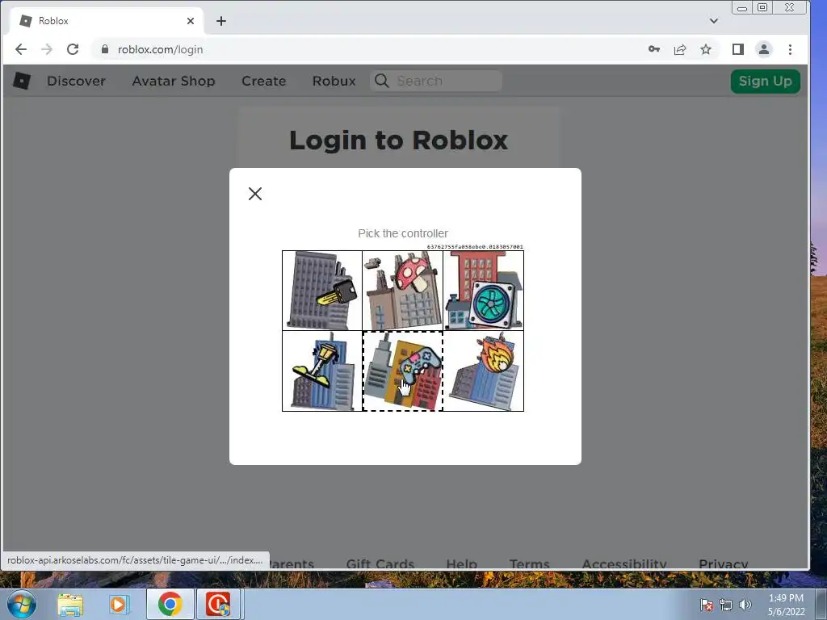Image resolution: width=827 pixels, height=620 pixels.
Task: Open Chrome's three-dot menu
Action: coord(790,49)
